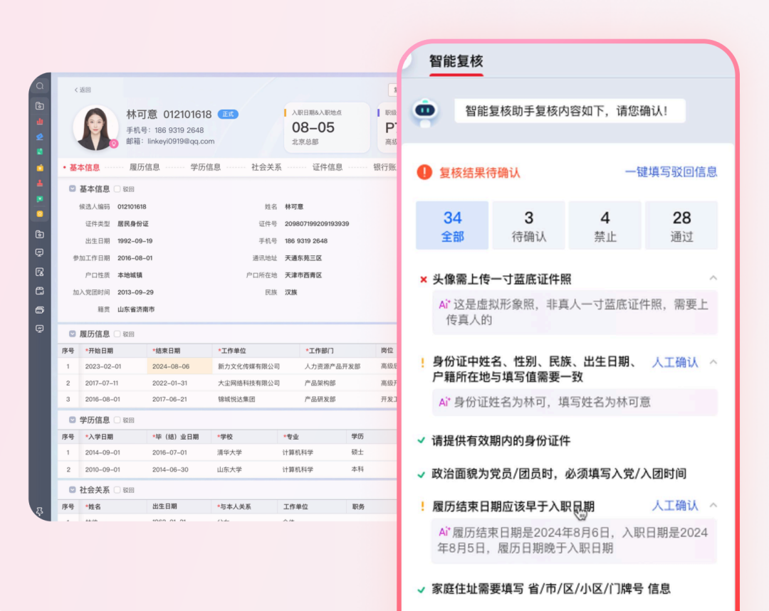The width and height of the screenshot is (769, 611).
Task: Click the 一键填写驳回信息 link
Action: click(671, 172)
